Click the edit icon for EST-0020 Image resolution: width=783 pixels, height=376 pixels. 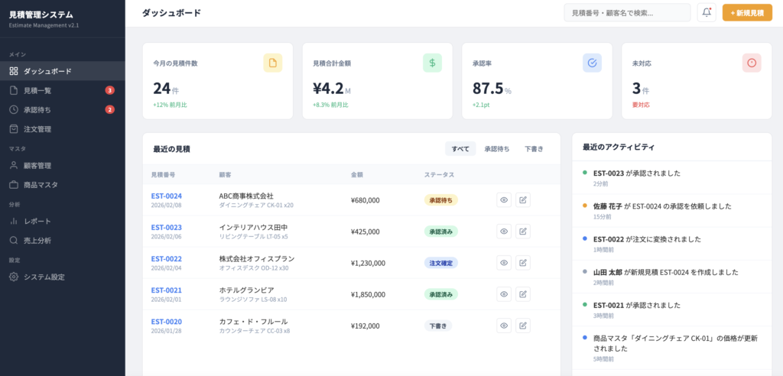pos(523,326)
